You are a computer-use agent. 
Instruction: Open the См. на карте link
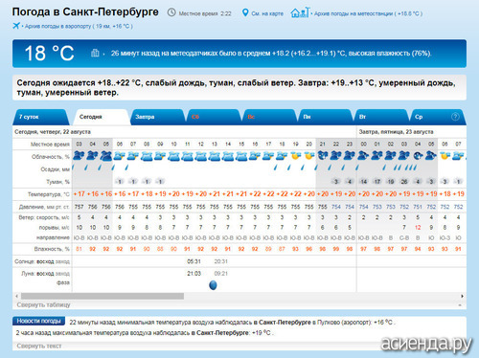(x=267, y=13)
